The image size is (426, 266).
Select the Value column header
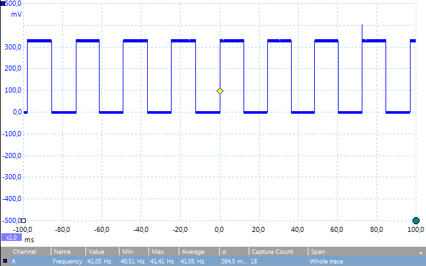coord(96,252)
